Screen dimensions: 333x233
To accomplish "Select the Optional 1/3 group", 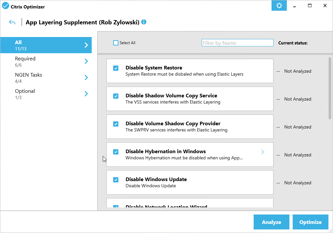I will [46, 94].
